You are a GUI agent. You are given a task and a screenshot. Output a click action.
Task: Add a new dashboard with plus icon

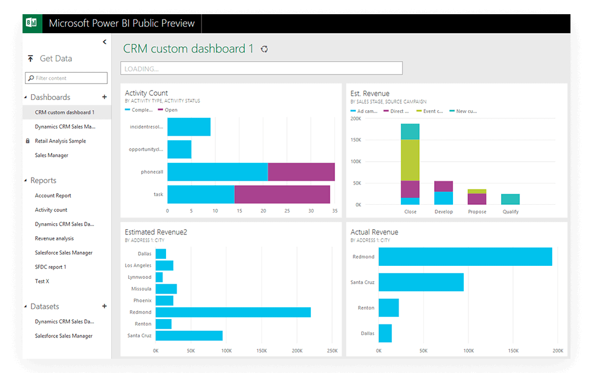pyautogui.click(x=104, y=97)
